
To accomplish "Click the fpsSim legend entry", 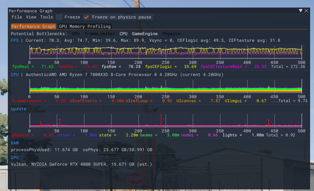I will [x=77, y=67].
